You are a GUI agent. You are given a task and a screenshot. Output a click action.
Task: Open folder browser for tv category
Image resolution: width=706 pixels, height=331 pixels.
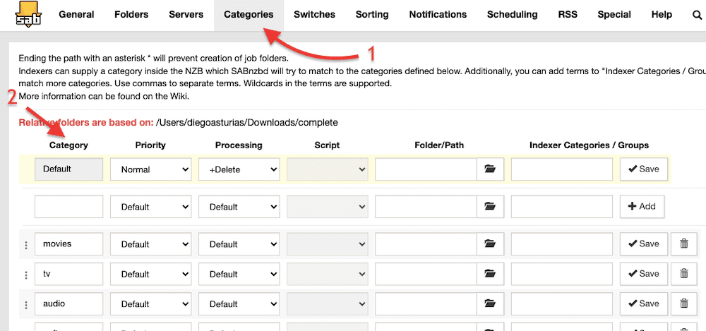[x=490, y=274]
